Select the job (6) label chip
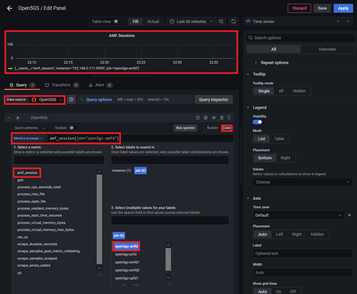This screenshot has width=357, height=294. pyautogui.click(x=140, y=170)
